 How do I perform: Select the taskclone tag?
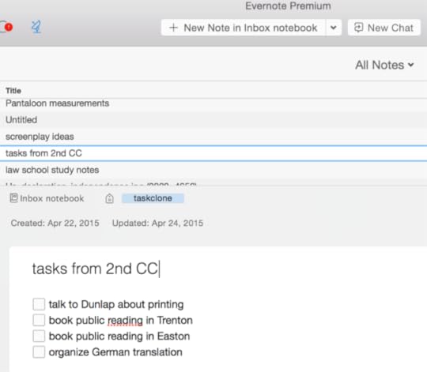(x=153, y=198)
